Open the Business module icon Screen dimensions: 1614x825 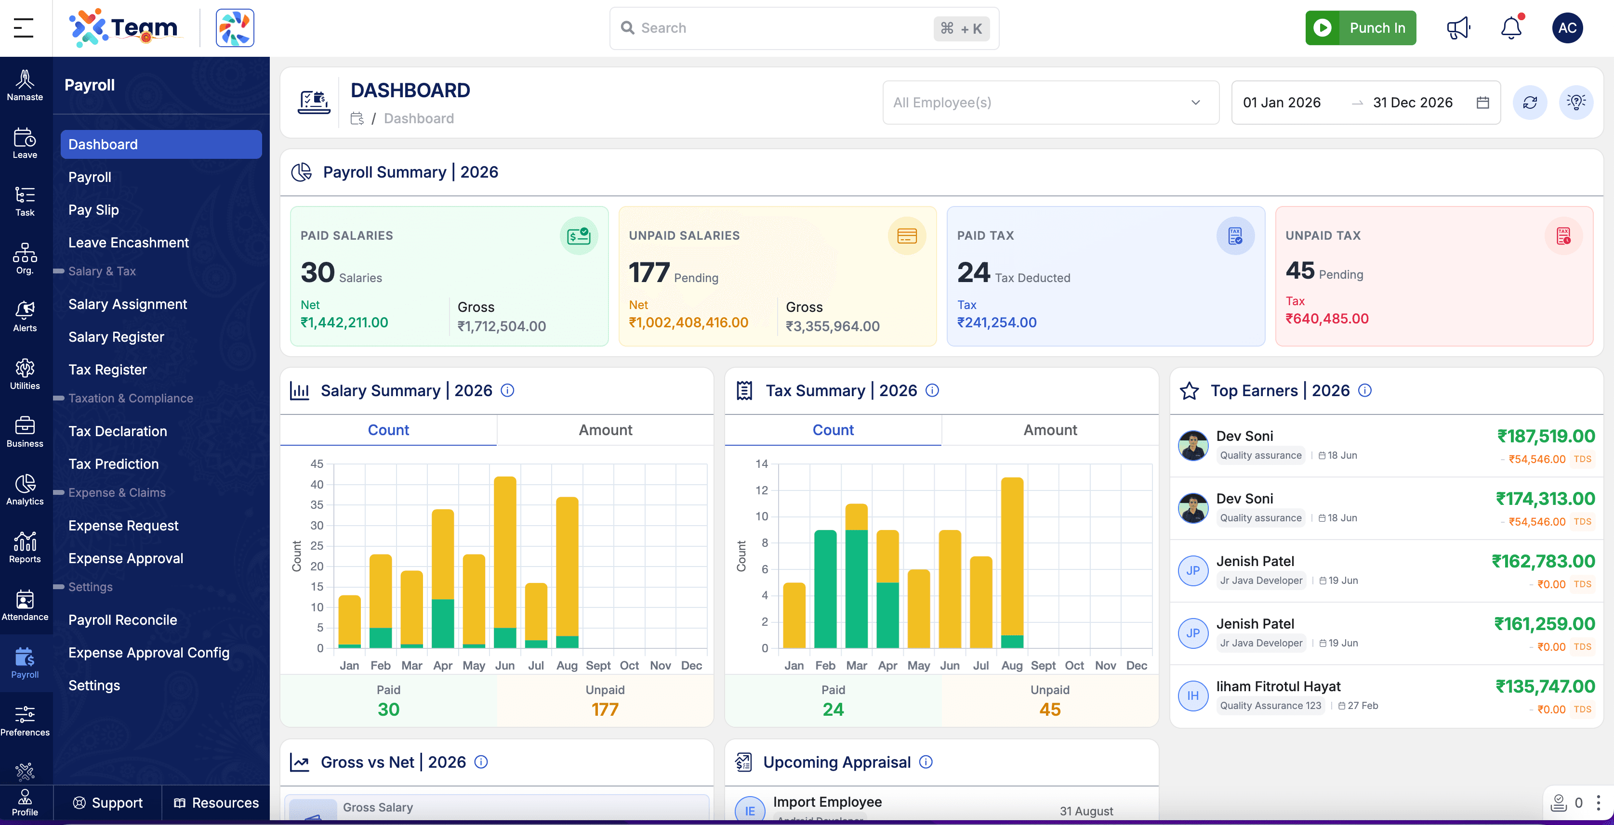(x=25, y=432)
